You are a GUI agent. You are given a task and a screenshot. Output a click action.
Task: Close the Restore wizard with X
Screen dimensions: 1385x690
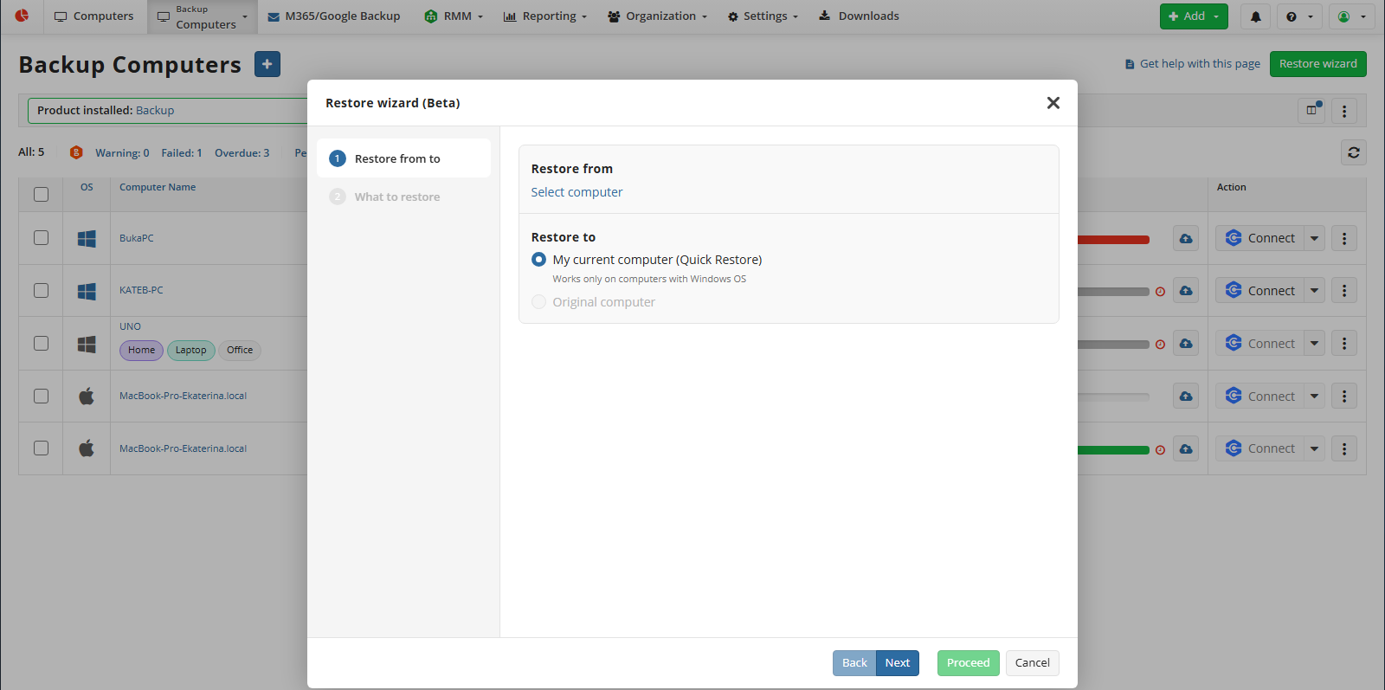click(x=1053, y=103)
